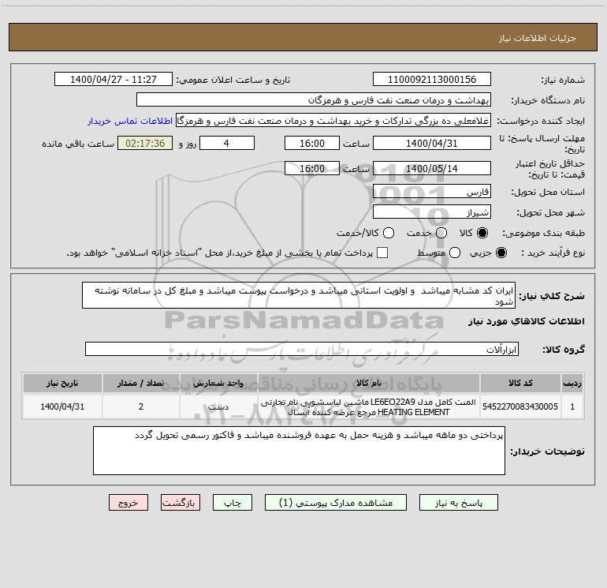The image size is (607, 588).
Task: Click the price validity hour 16:00 field
Action: [x=312, y=168]
